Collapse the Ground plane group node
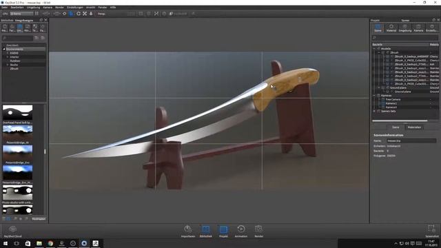Image resolution: width=441 pixels, height=248 pixels. pos(379,87)
